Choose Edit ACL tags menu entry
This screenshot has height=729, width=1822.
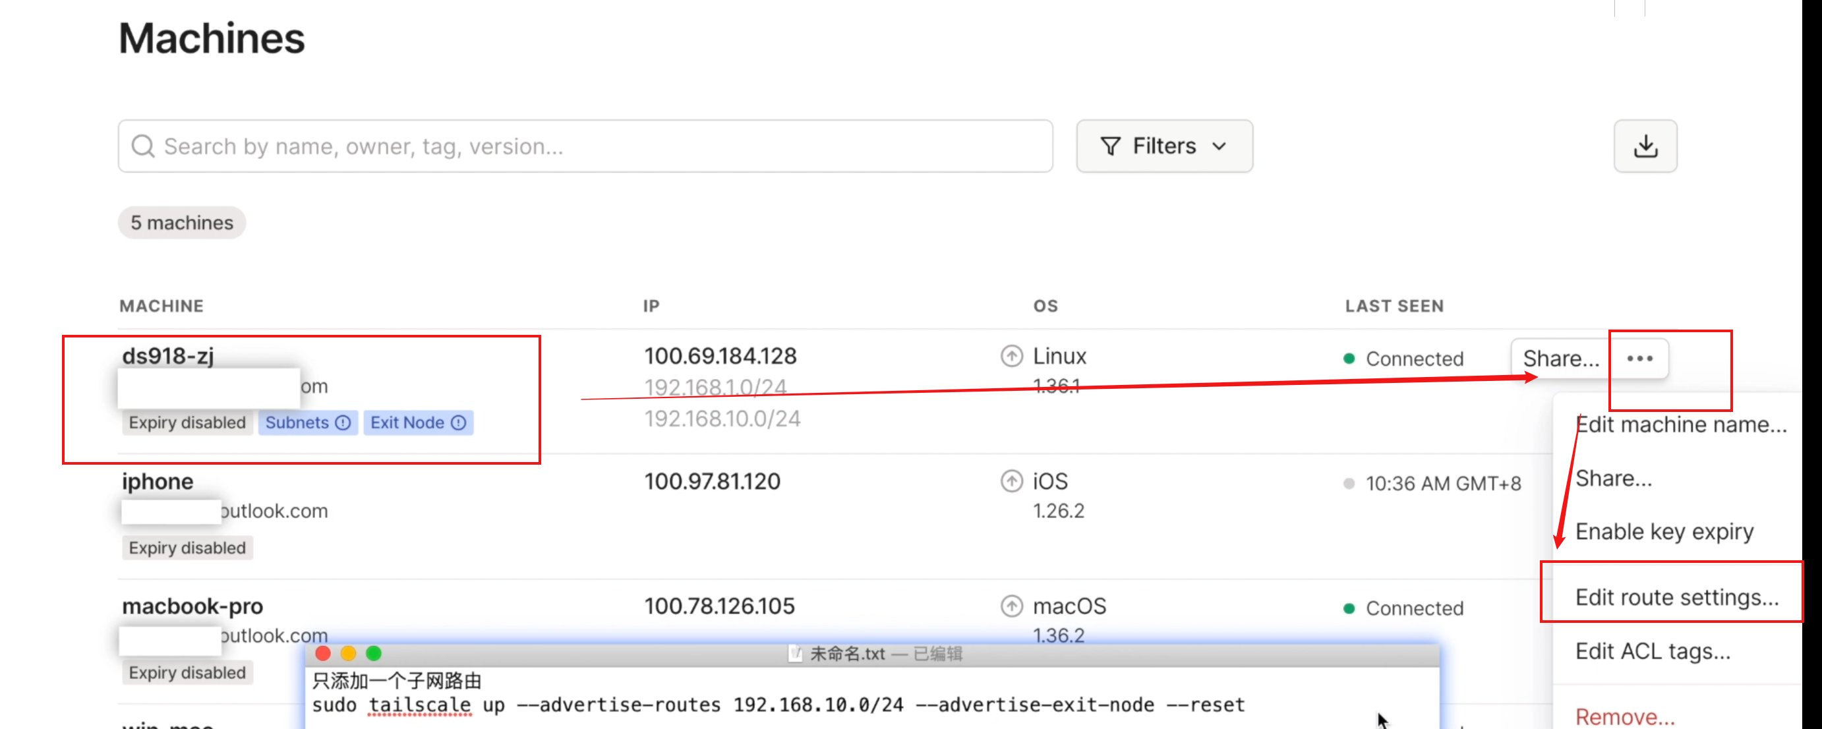pos(1652,651)
